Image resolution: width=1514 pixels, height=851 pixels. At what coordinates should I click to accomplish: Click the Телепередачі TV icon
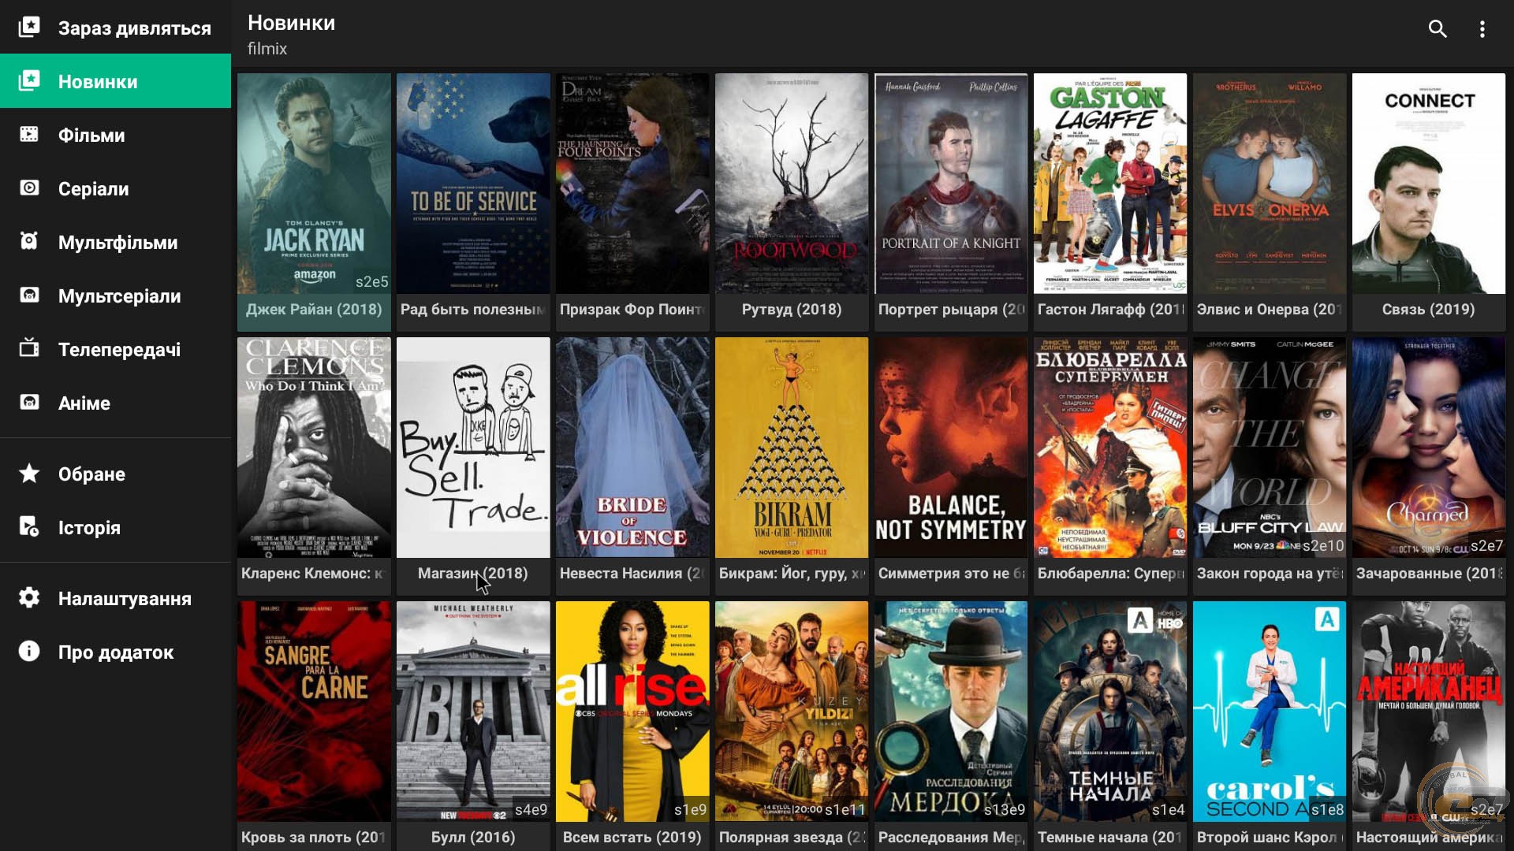(29, 348)
